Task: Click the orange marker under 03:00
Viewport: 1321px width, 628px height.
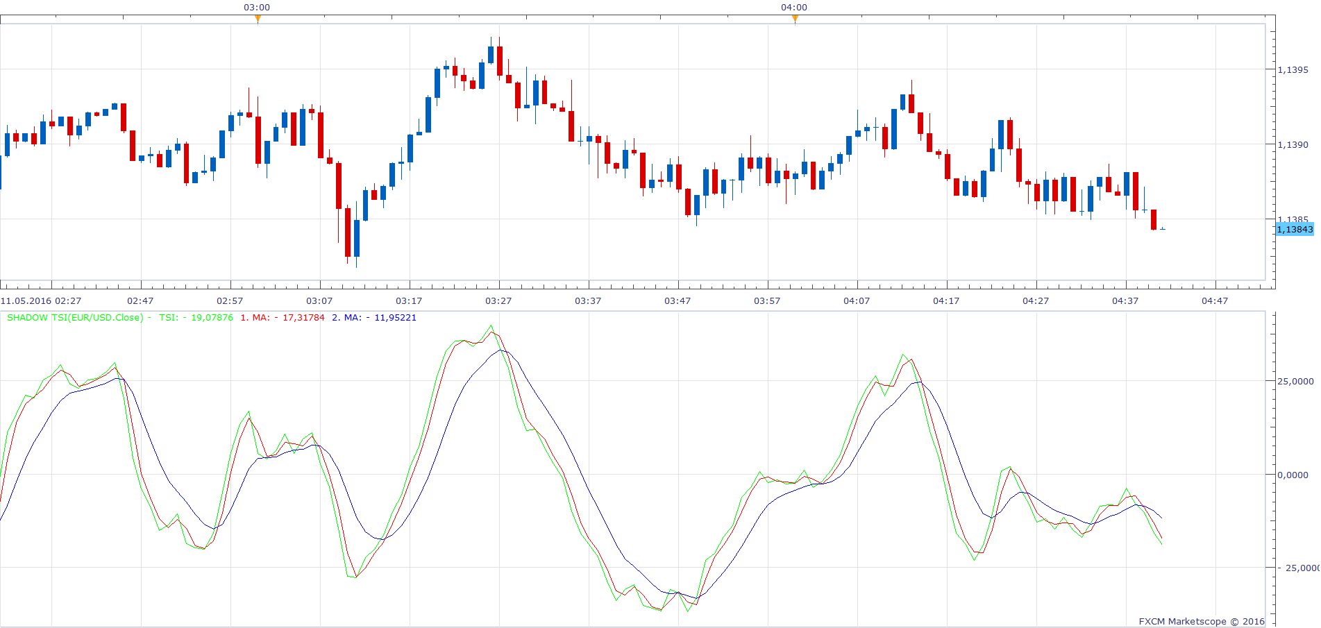Action: 258,19
